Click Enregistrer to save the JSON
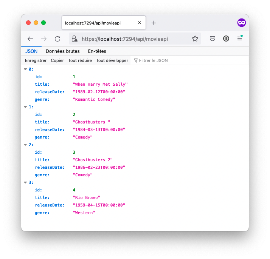Screen dimensions: 270x259 [36, 60]
